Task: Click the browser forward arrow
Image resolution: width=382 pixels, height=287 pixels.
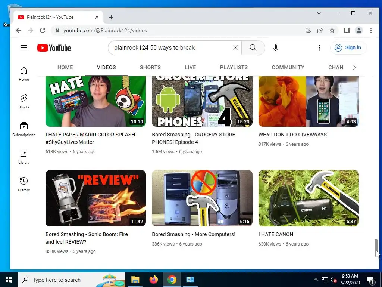Action: pyautogui.click(x=31, y=30)
